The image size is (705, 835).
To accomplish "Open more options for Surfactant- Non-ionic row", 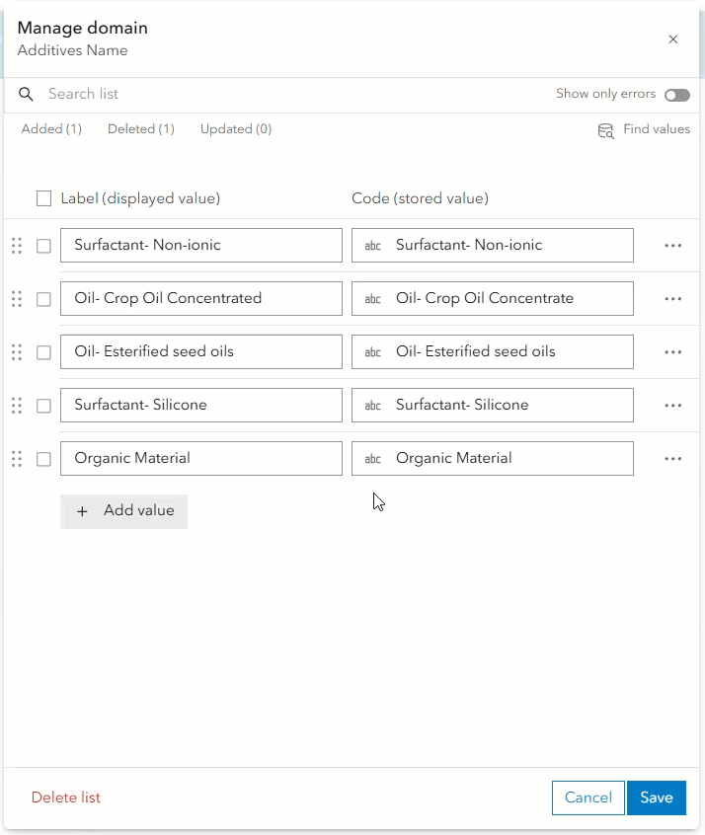I will pos(673,246).
